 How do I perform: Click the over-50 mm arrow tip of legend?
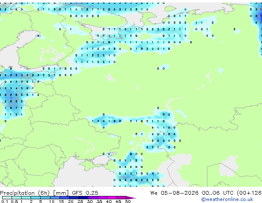tap(131, 198)
